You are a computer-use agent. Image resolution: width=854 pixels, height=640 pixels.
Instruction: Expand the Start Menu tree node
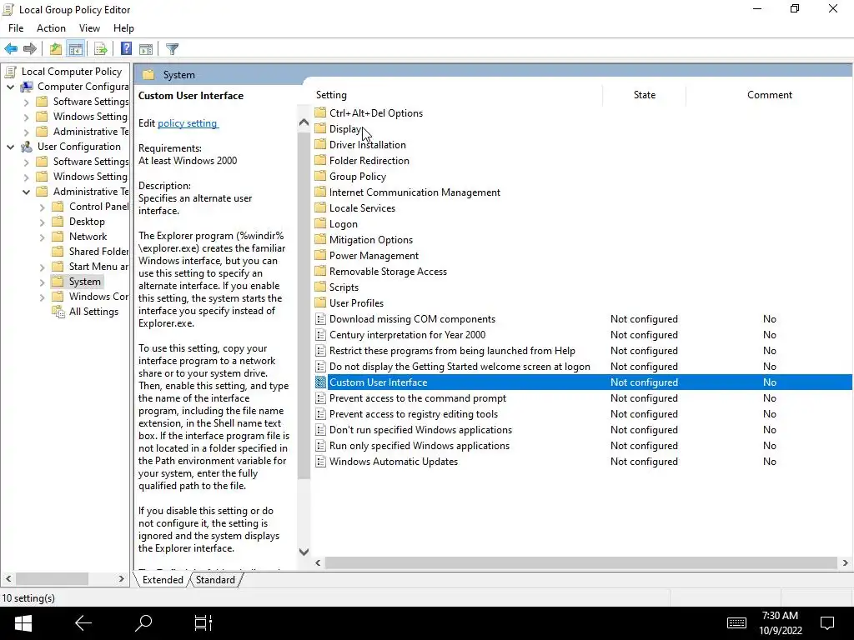[x=42, y=267]
